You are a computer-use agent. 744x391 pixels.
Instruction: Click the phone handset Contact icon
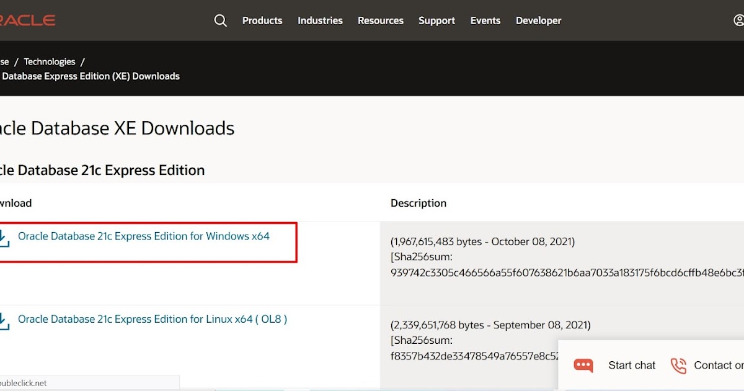click(678, 366)
